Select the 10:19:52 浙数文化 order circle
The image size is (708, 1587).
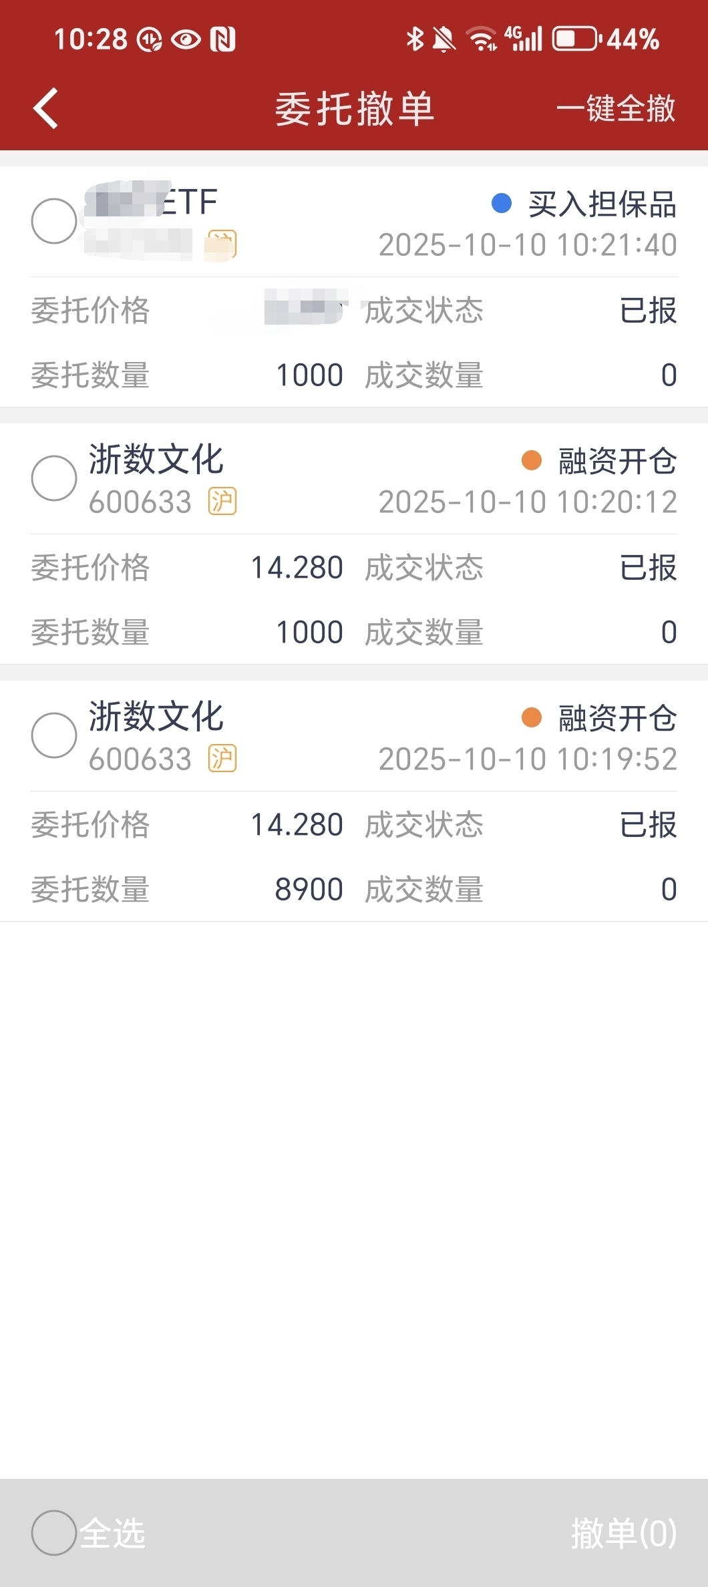(54, 735)
